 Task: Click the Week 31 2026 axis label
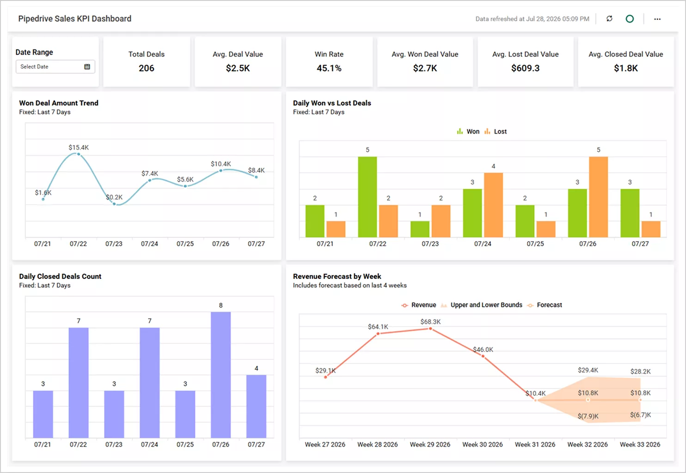point(535,444)
